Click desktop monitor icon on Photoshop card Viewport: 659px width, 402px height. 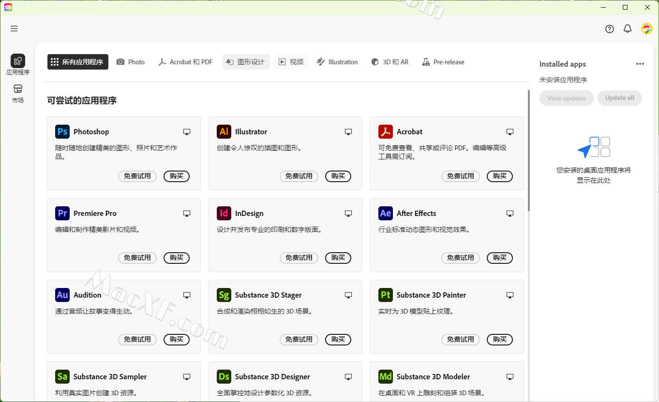coord(187,132)
